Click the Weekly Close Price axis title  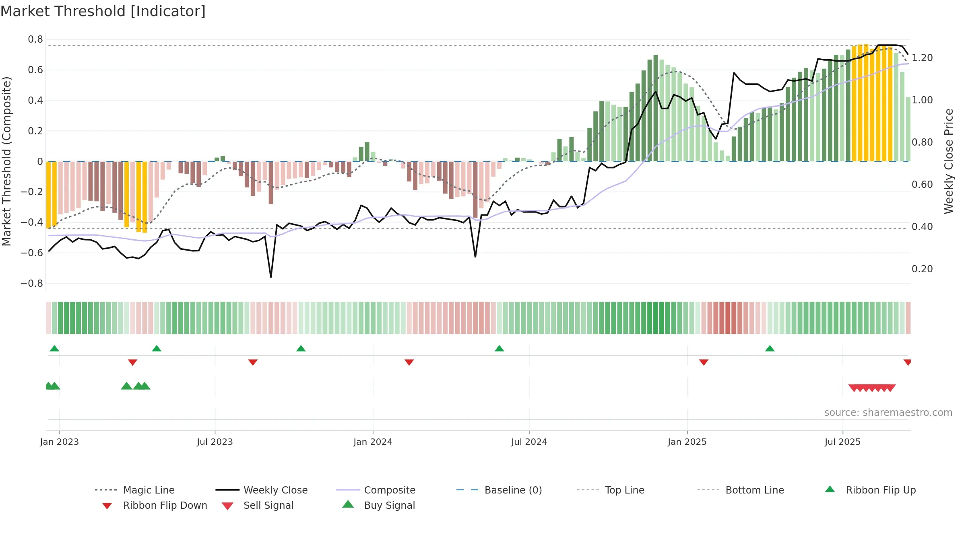point(949,161)
